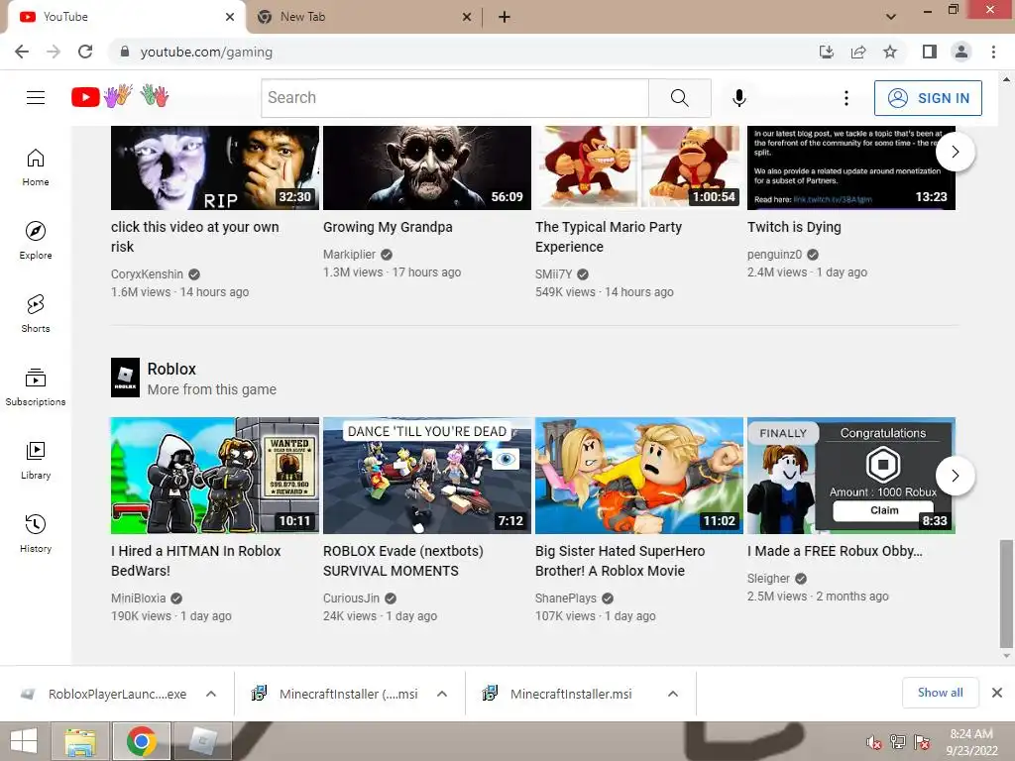Click the install app icon in address bar

point(827,52)
